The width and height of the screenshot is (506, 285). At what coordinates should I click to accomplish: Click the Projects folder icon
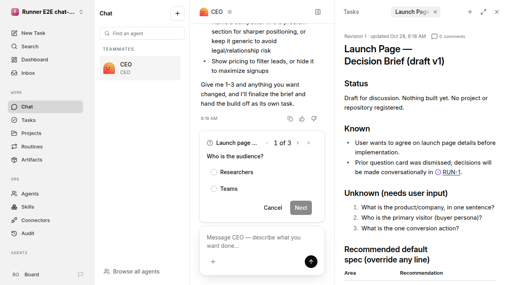pos(14,133)
